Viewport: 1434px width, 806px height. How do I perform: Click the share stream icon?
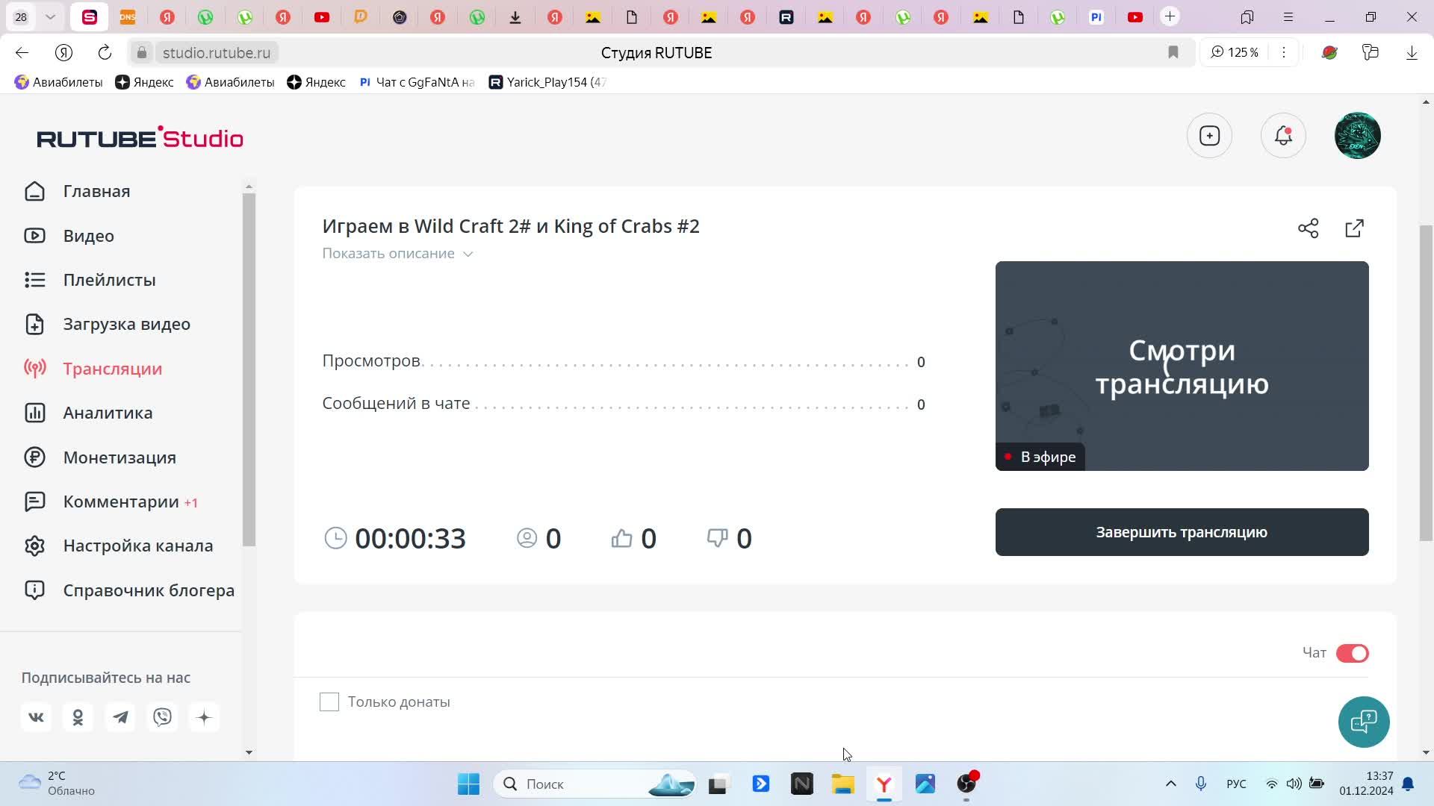click(1308, 228)
